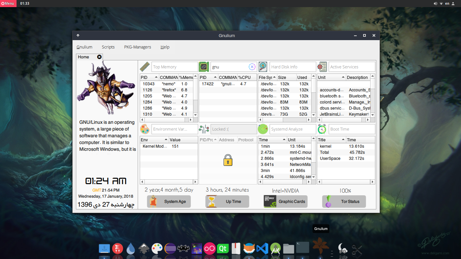Click the Up Time button
The image size is (461, 259).
pyautogui.click(x=227, y=202)
